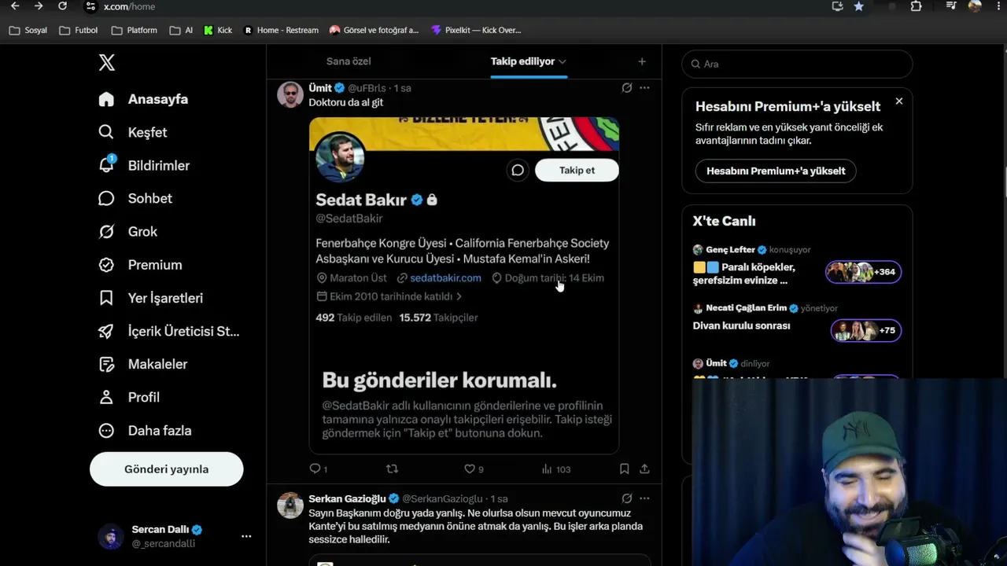The height and width of the screenshot is (566, 1007).
Task: View site information icon beside URL
Action: pos(90,6)
